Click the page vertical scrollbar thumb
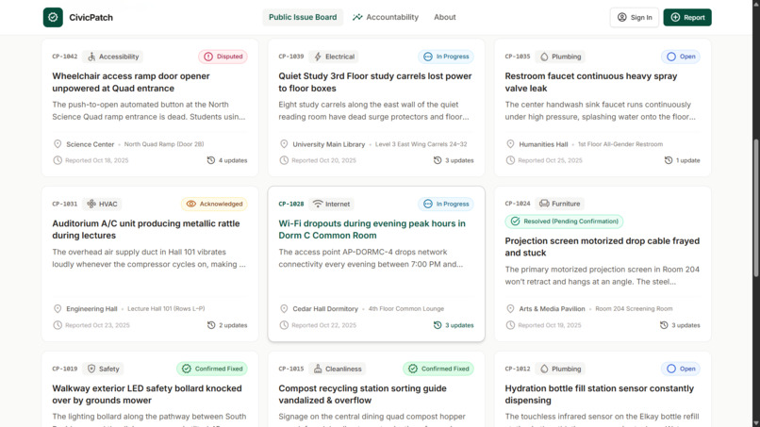The image size is (760, 427). pyautogui.click(x=755, y=208)
